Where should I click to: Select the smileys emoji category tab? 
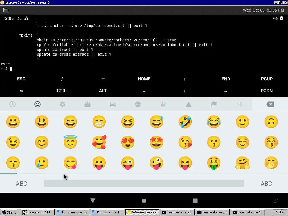click(37, 104)
